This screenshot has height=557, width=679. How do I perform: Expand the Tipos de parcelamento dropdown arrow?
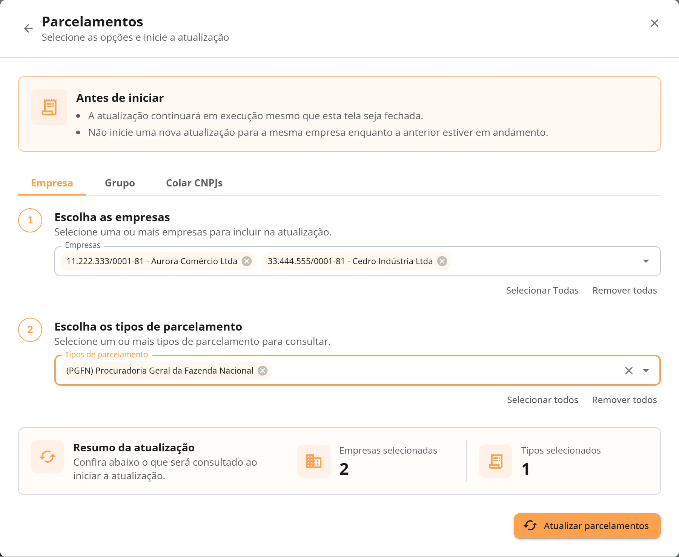(646, 371)
